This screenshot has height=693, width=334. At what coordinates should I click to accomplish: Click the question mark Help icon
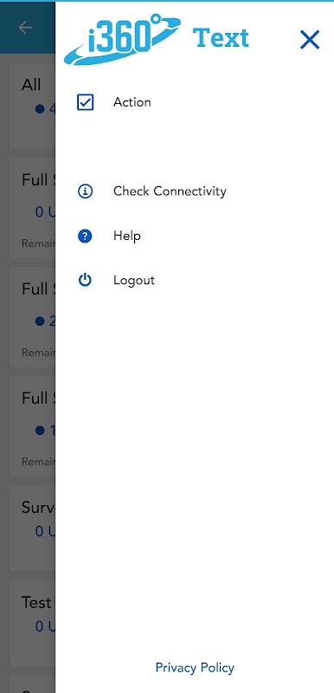click(85, 236)
